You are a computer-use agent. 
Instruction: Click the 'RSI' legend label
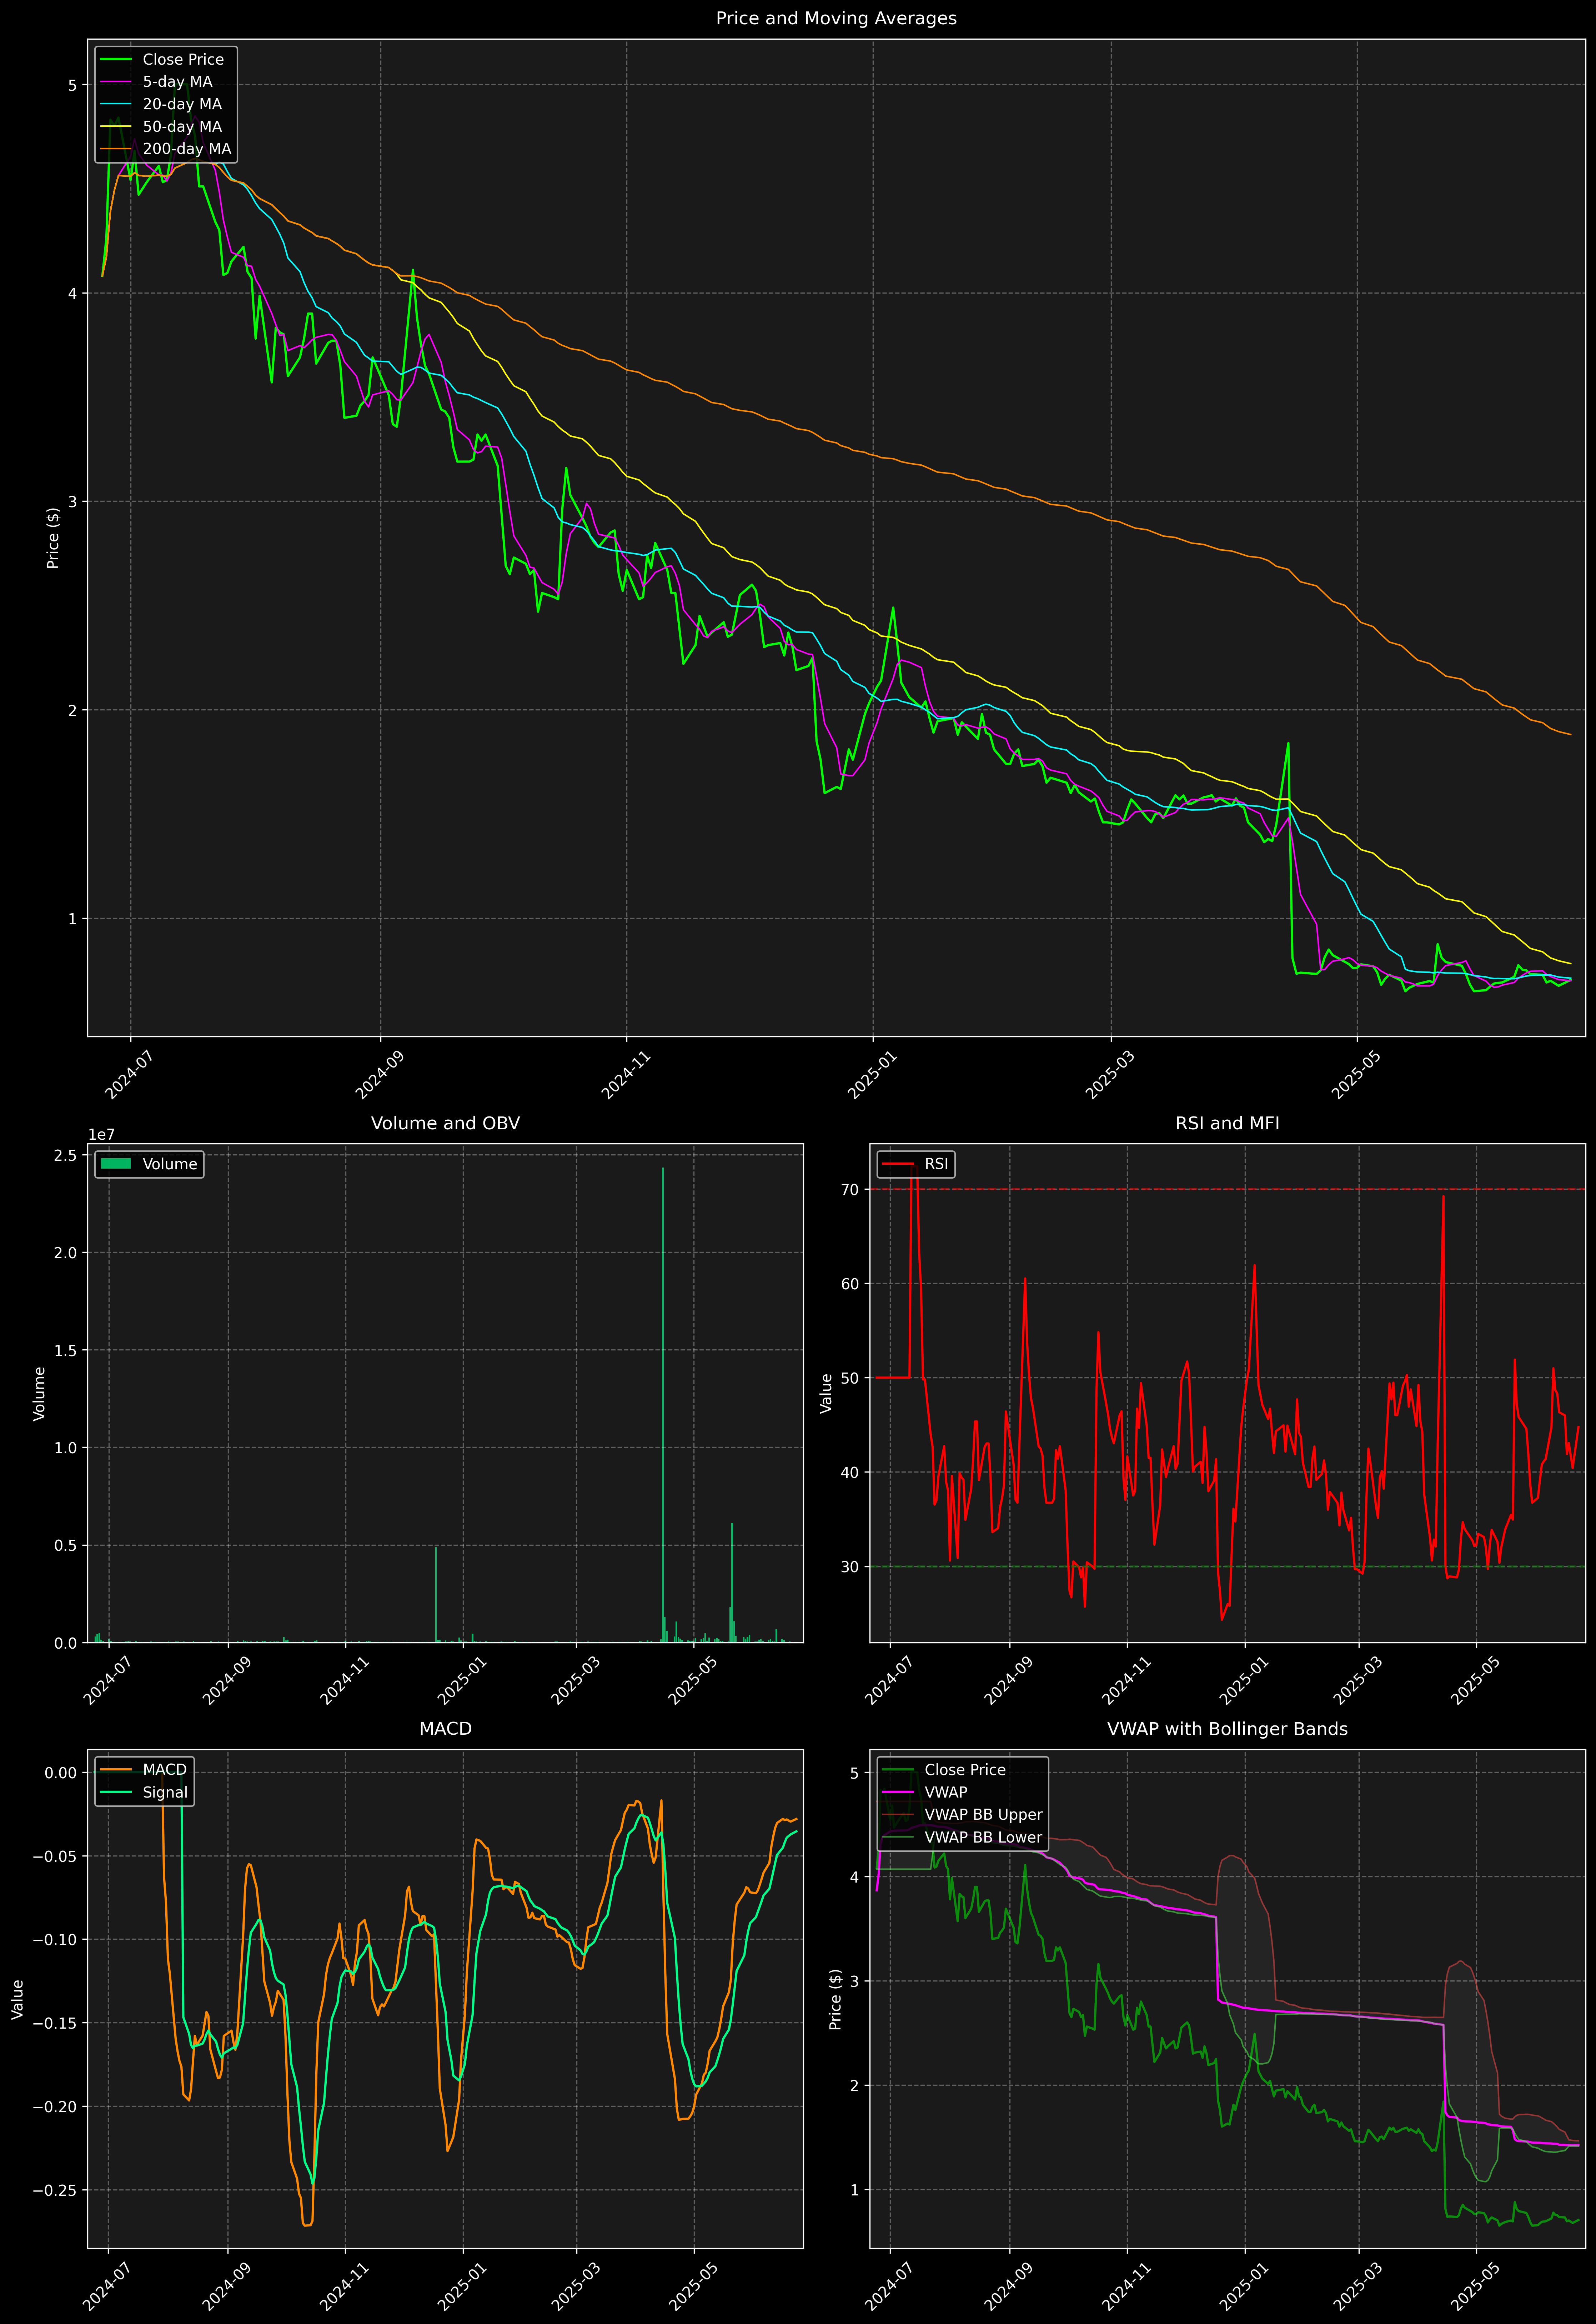coord(936,1164)
